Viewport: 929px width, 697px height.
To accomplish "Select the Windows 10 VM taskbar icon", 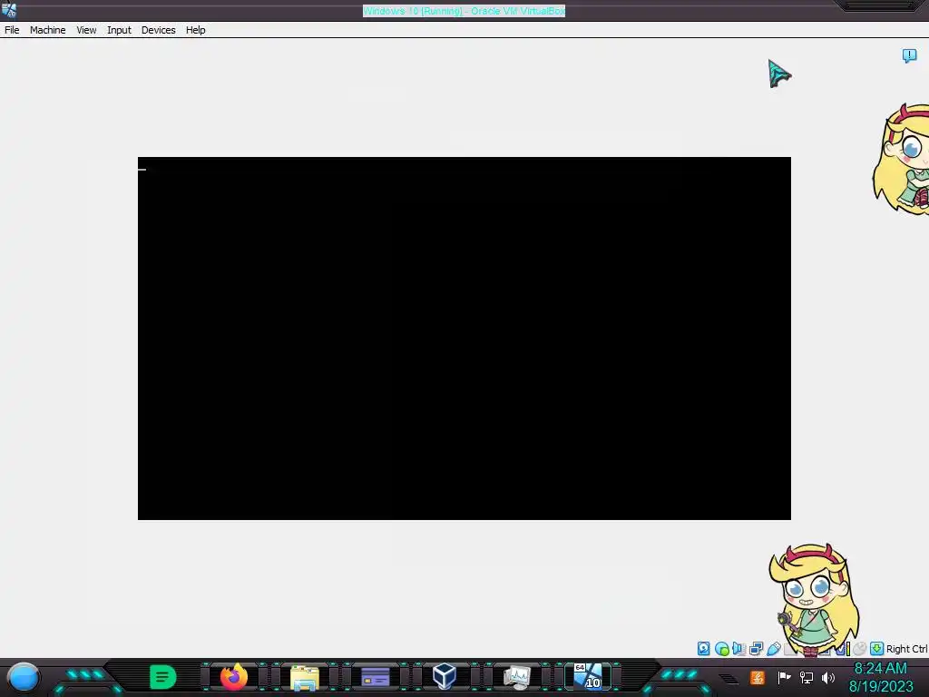I will click(x=587, y=676).
